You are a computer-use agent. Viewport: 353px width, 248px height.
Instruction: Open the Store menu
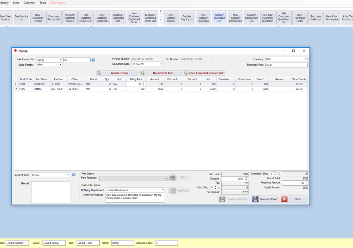pos(16,3)
